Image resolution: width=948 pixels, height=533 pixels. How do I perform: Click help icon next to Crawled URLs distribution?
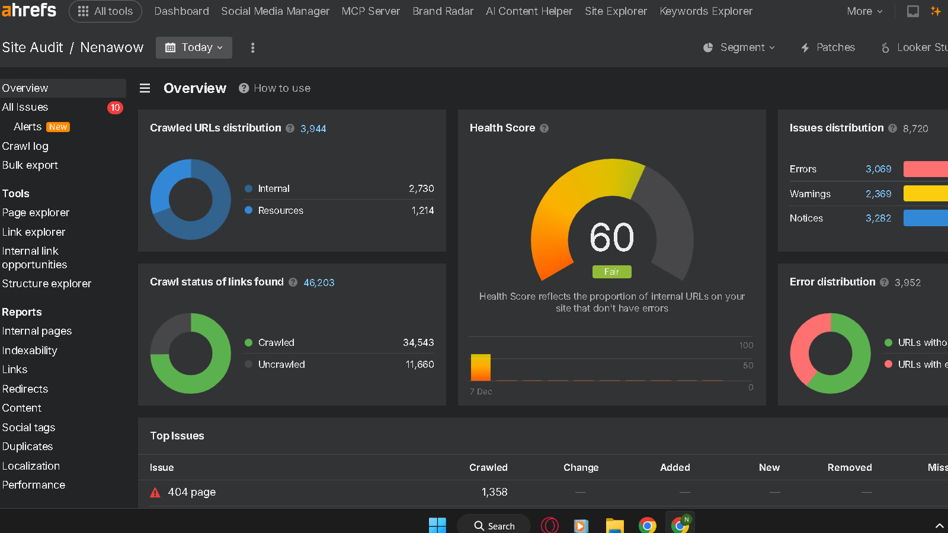tap(290, 128)
